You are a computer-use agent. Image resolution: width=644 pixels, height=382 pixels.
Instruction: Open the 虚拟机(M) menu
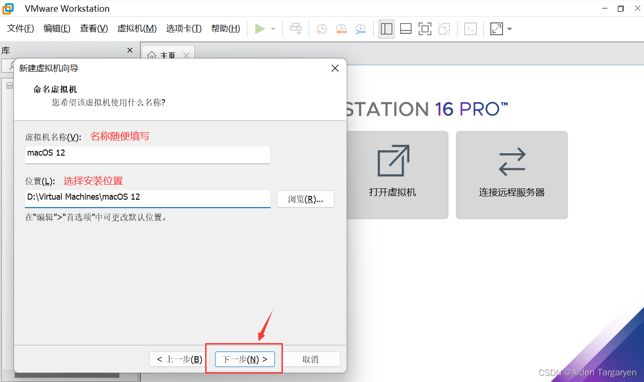point(137,29)
